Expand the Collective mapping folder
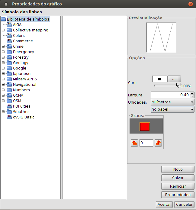 (3, 30)
